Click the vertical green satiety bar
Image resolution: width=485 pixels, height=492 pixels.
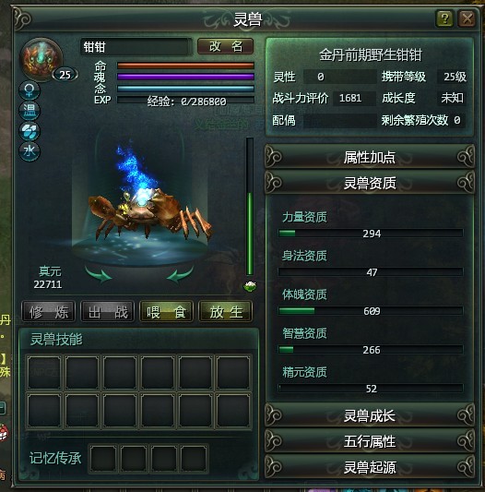(250, 207)
